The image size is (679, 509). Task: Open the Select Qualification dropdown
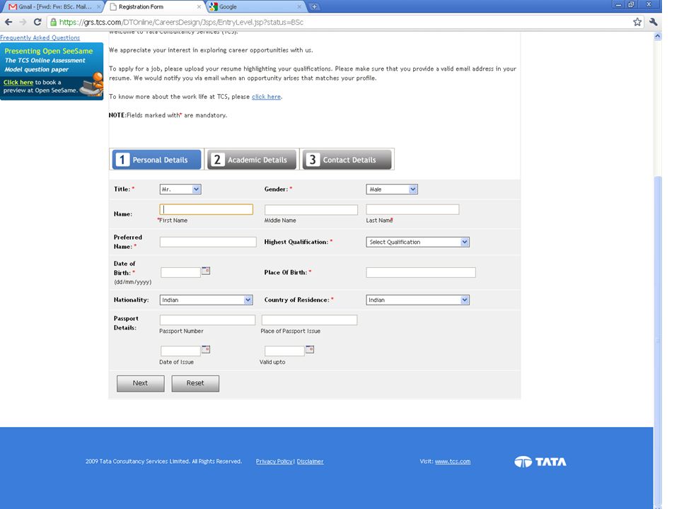417,242
